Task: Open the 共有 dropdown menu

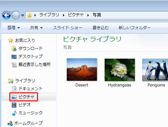Action: coord(37,28)
